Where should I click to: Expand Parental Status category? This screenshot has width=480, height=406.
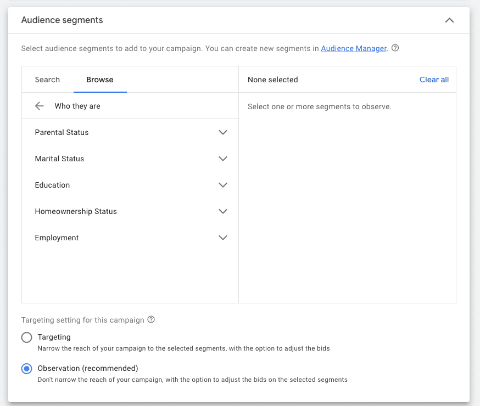(x=222, y=132)
